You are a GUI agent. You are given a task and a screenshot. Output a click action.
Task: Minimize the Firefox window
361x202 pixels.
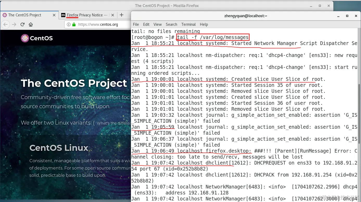click(x=311, y=6)
